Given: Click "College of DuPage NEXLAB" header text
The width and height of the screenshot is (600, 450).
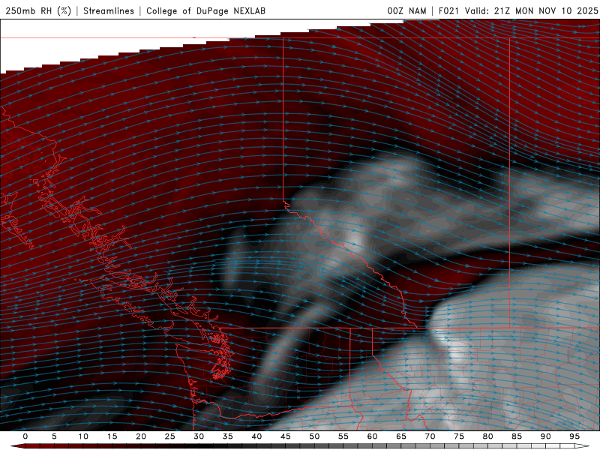Looking at the screenshot, I should point(205,10).
